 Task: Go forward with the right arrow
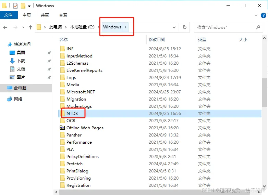point(15,27)
